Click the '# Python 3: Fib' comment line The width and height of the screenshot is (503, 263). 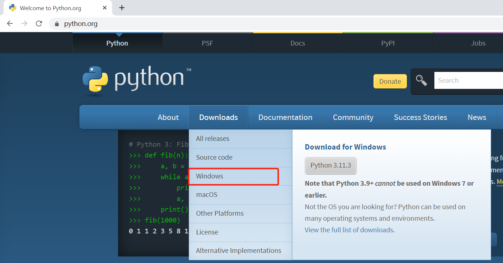159,145
